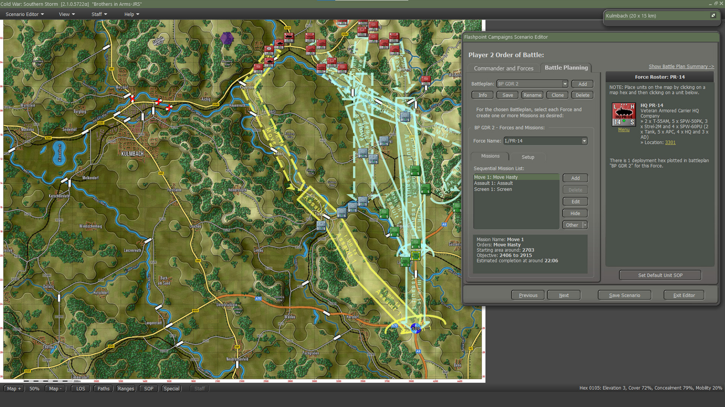
Task: Switch to the Commander and Forces tab
Action: pyautogui.click(x=504, y=68)
